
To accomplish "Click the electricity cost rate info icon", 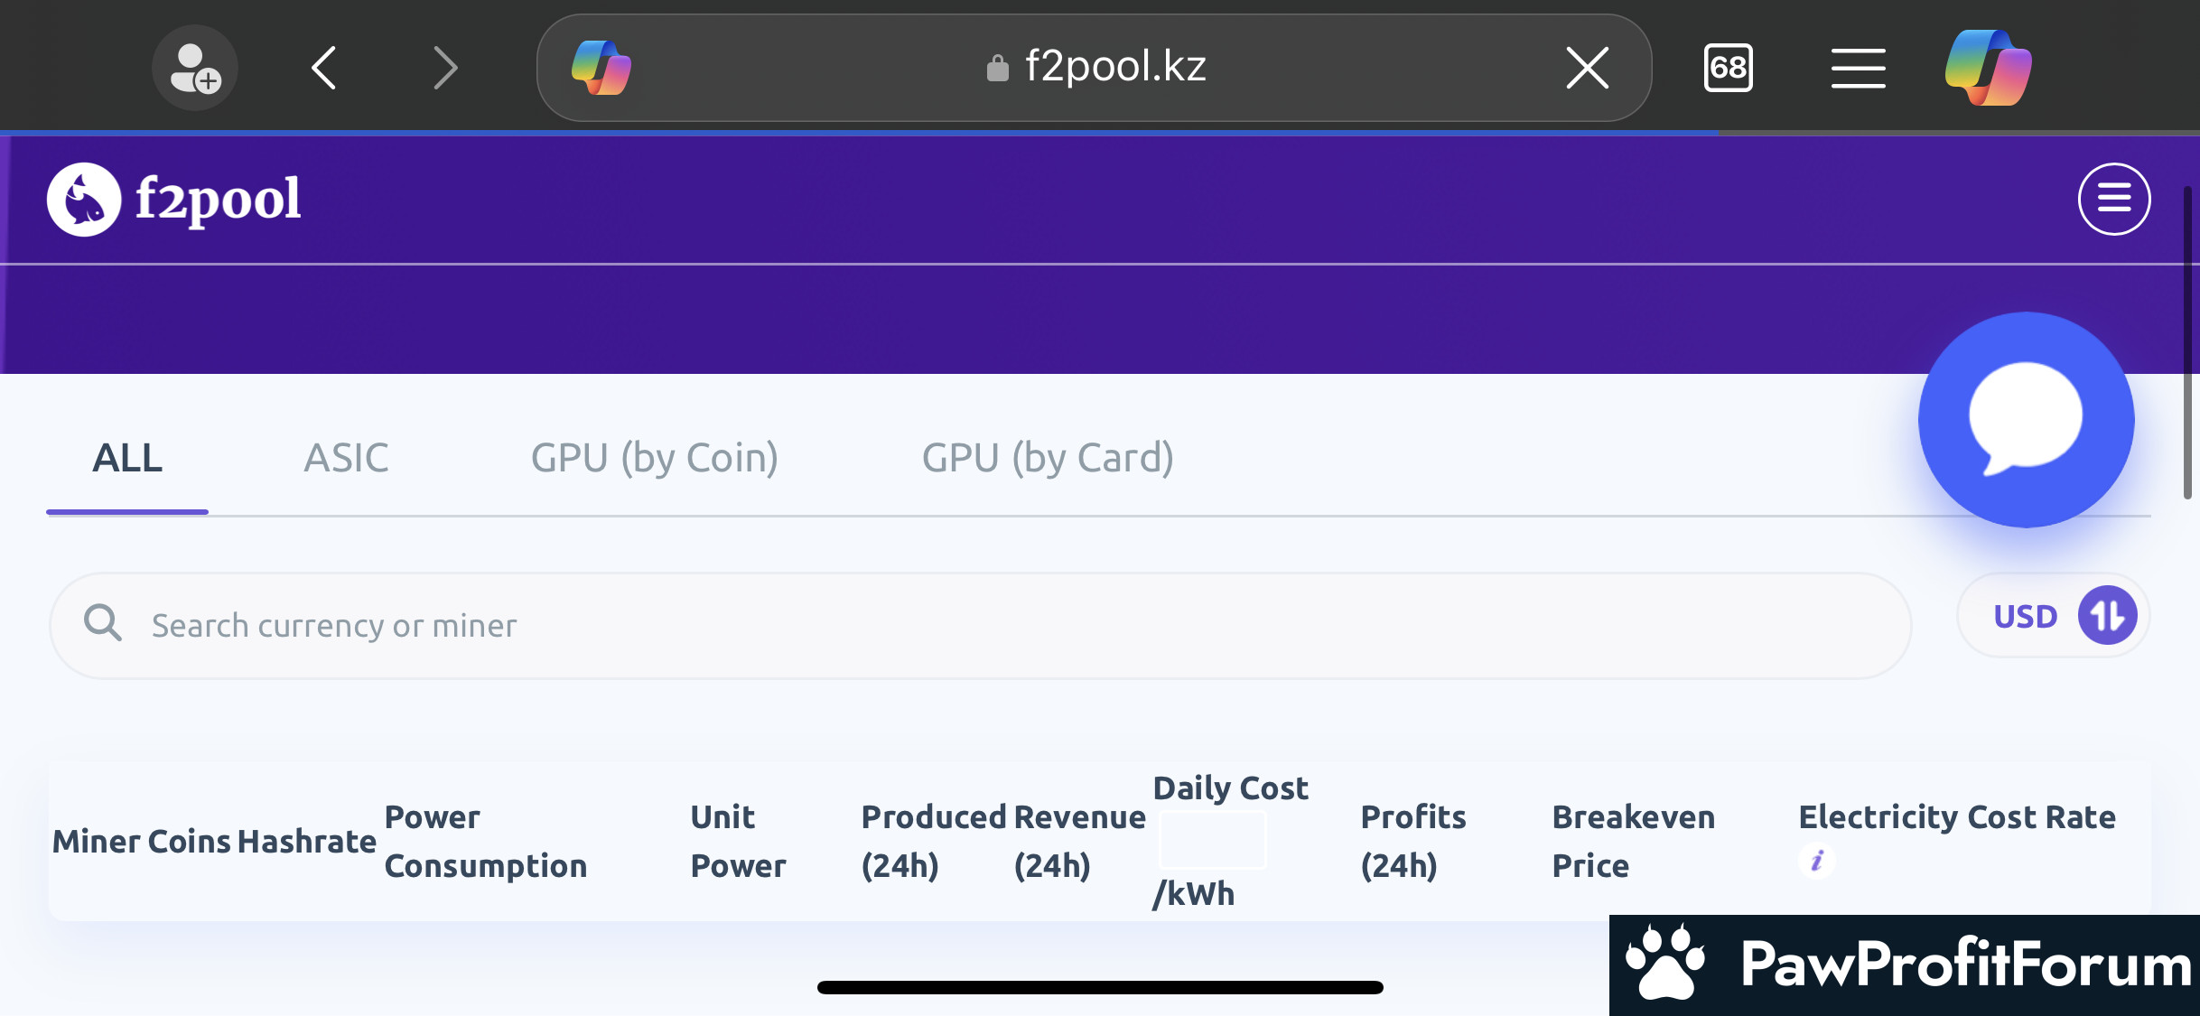I will click(1817, 860).
